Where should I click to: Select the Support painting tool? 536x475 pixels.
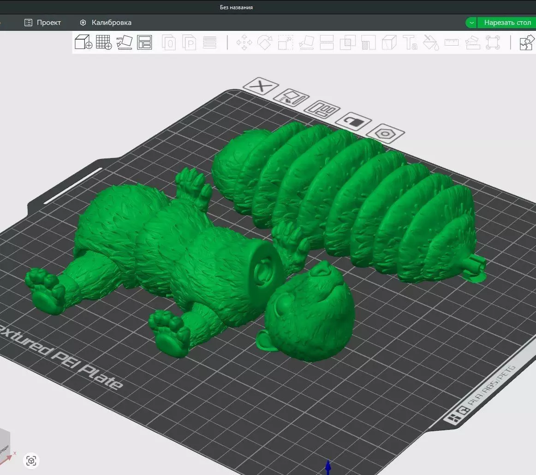click(x=369, y=43)
